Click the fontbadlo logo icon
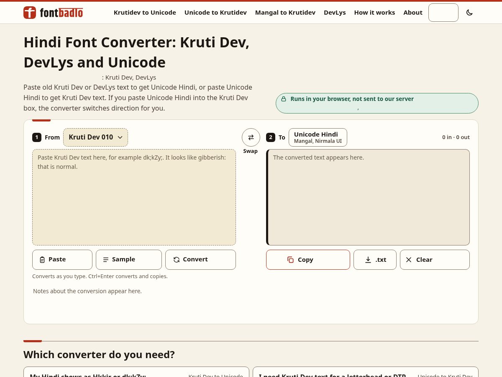 pyautogui.click(x=30, y=13)
